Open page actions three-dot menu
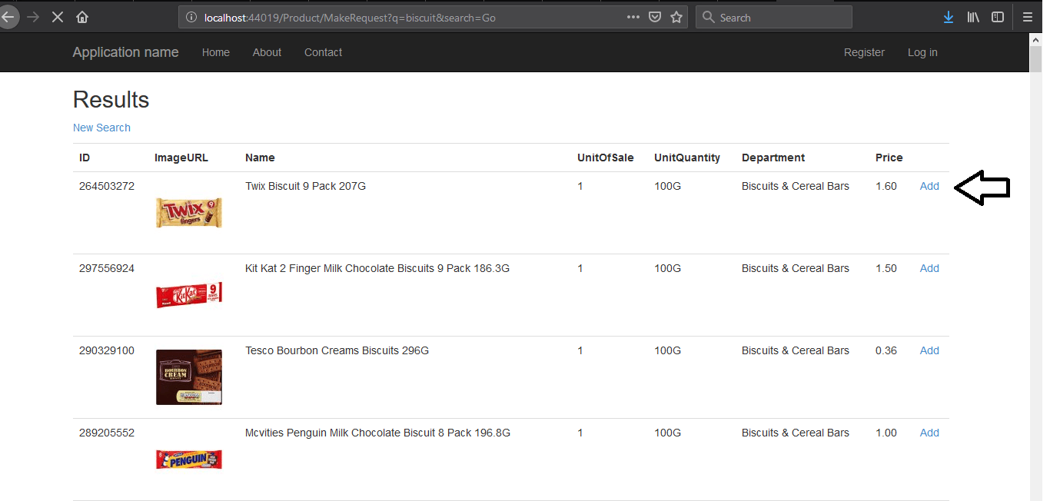 pos(633,17)
